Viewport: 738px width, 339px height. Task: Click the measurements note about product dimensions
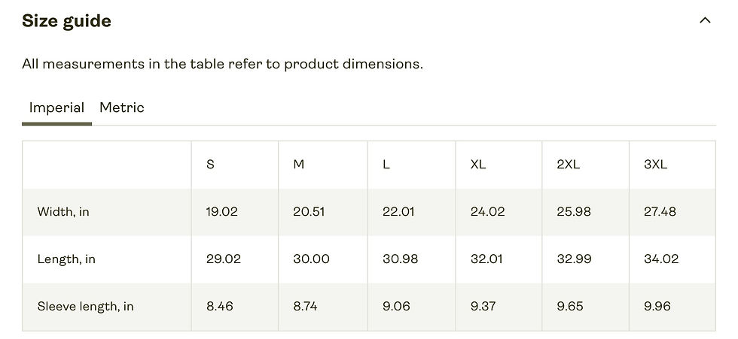tap(222, 64)
